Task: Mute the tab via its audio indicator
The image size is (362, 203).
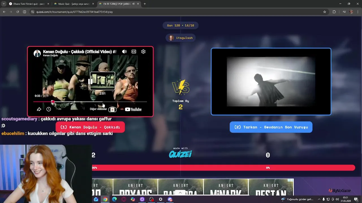Action: (x=133, y=4)
